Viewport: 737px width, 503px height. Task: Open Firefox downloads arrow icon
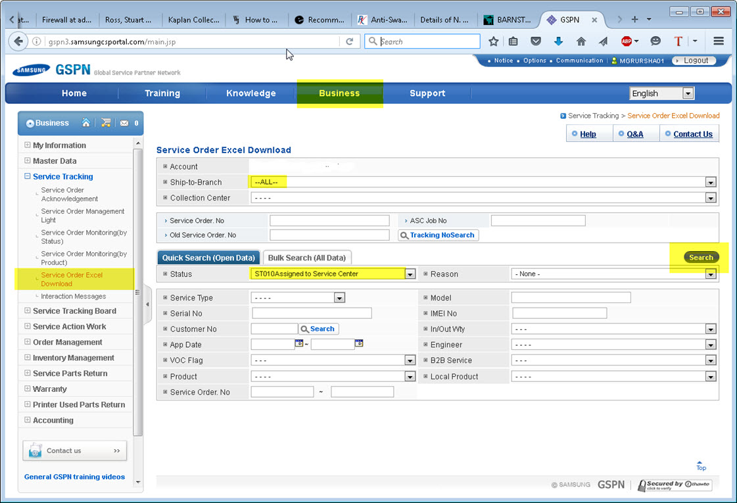tap(558, 41)
